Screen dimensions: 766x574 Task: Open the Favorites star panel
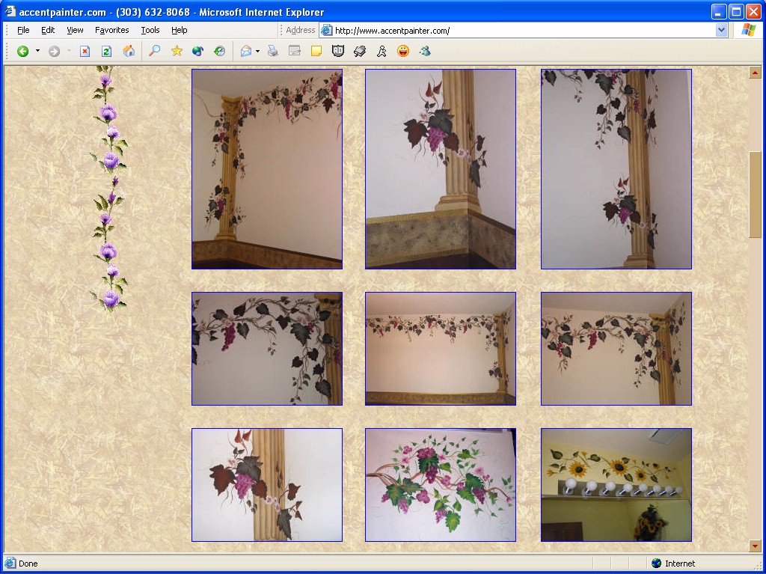(x=177, y=51)
